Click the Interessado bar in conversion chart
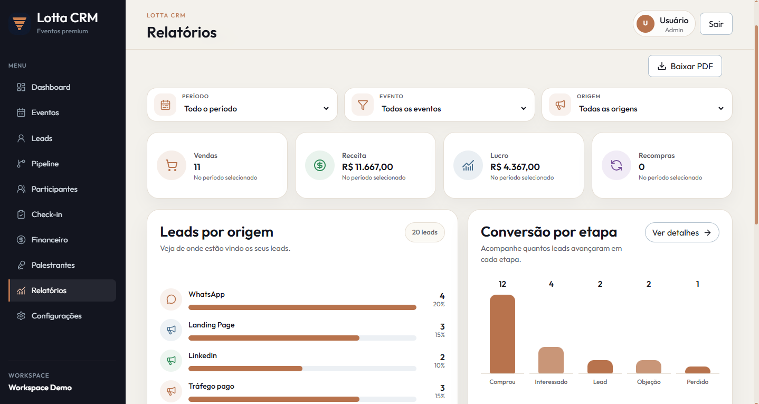Viewport: 759px width, 404px height. (x=551, y=360)
